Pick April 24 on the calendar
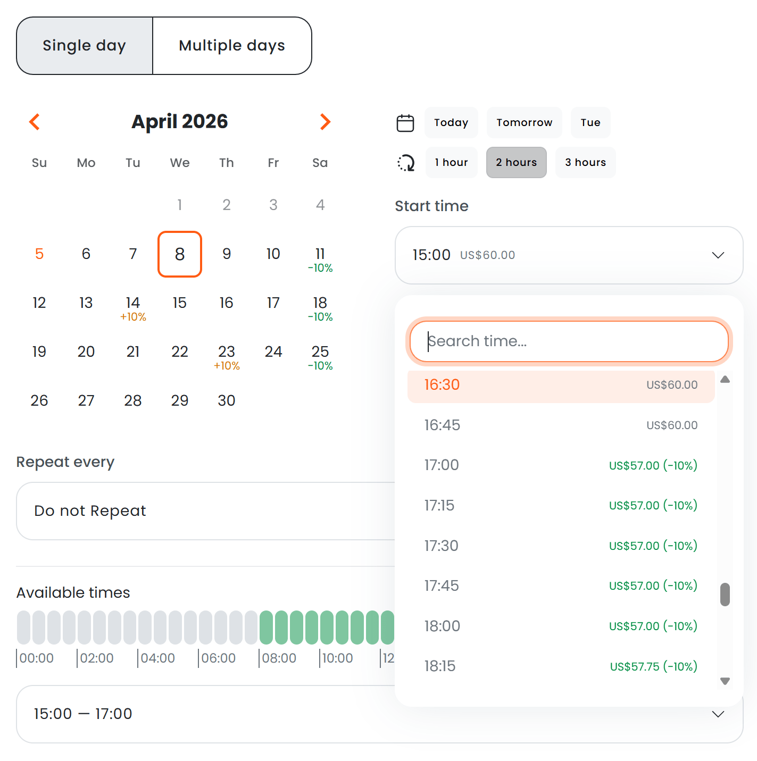Screen dimensions: 757x761 tap(273, 352)
